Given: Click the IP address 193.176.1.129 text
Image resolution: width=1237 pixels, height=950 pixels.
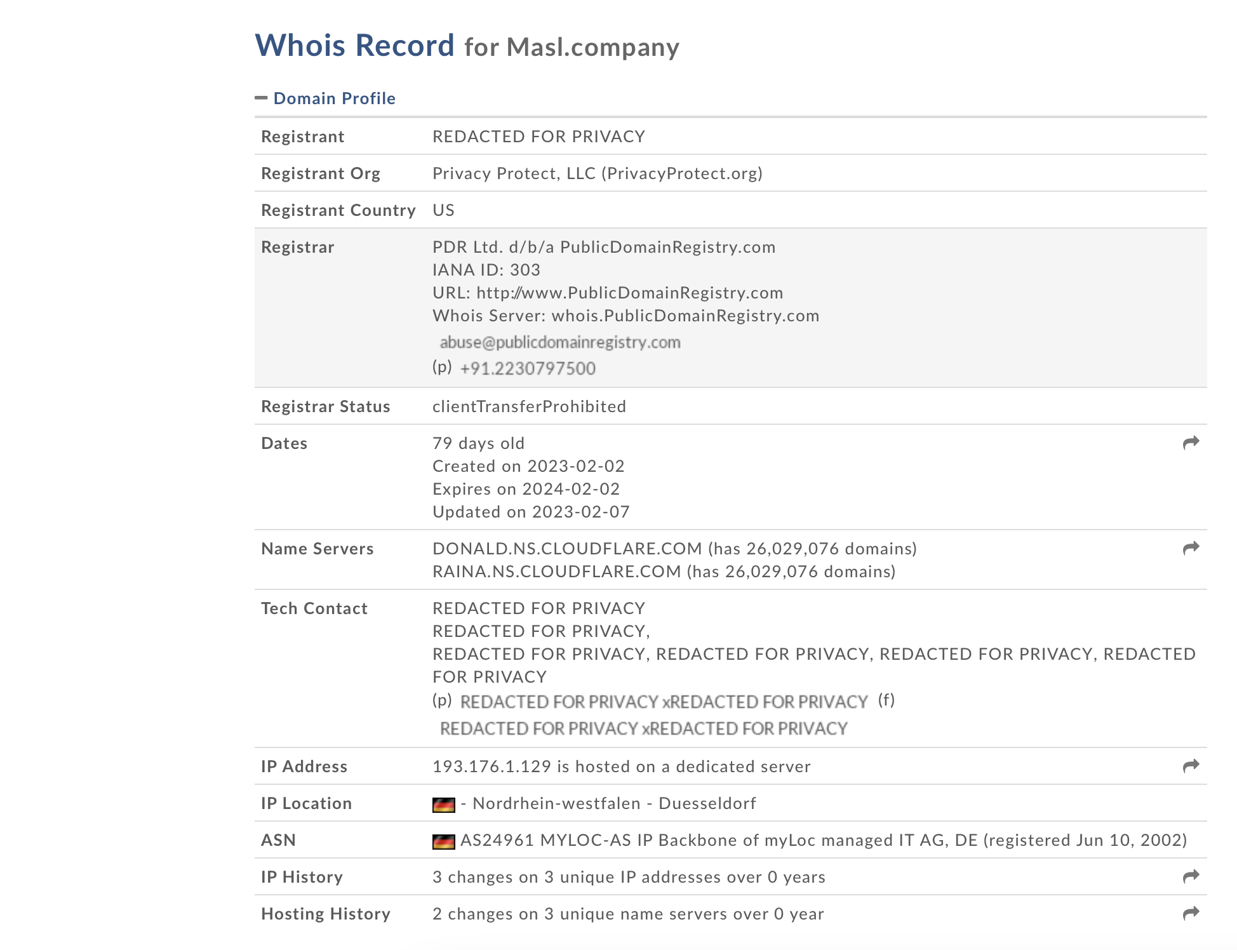Looking at the screenshot, I should (491, 766).
